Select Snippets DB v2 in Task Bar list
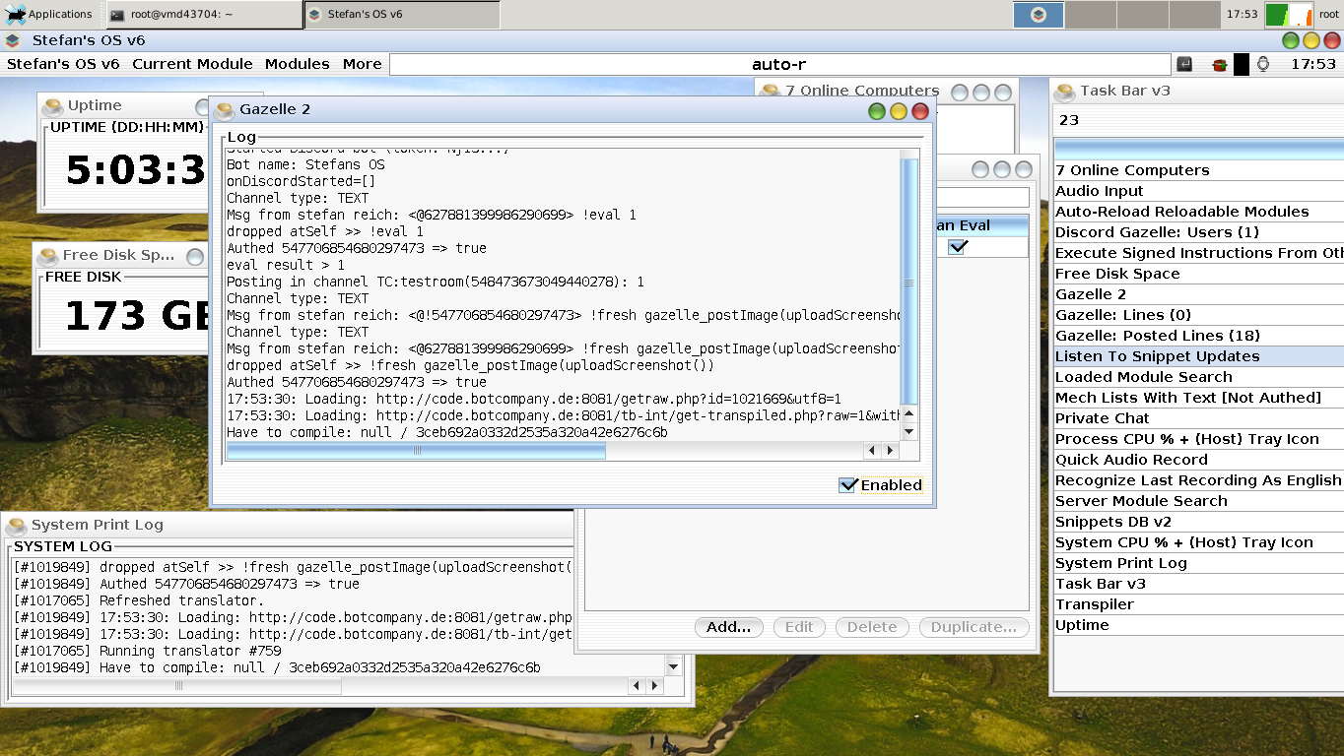This screenshot has height=756, width=1344. pyautogui.click(x=1112, y=522)
